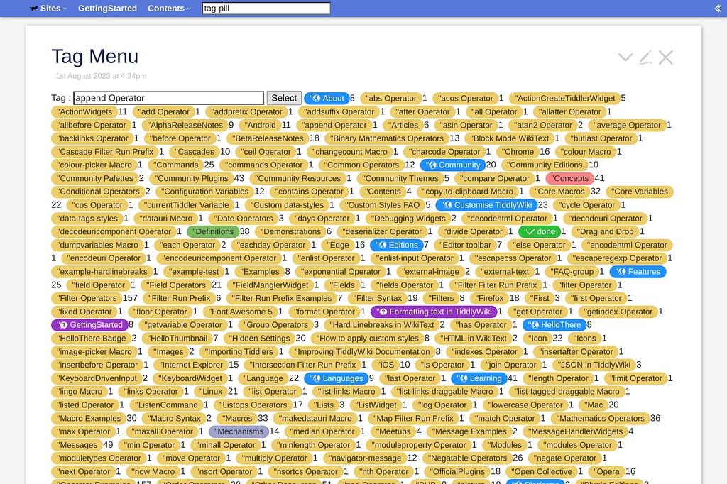Open the Sites dropdown menu
This screenshot has width=727, height=484.
tap(48, 9)
